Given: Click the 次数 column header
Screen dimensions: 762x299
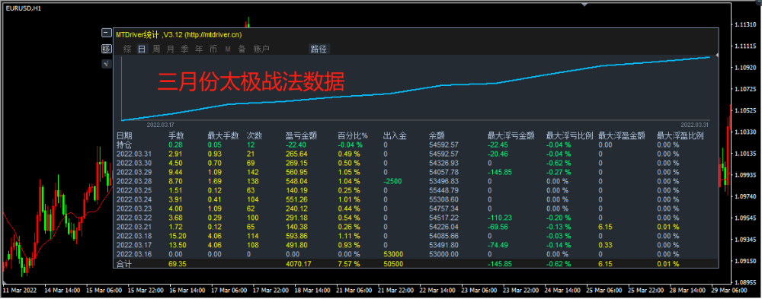Looking at the screenshot, I should pyautogui.click(x=255, y=136).
